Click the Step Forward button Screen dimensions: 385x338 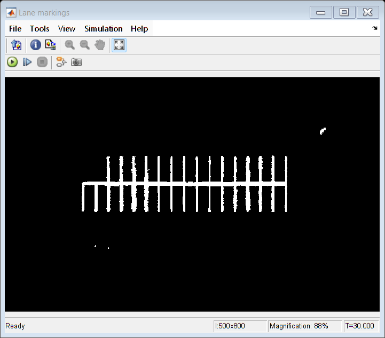[27, 62]
